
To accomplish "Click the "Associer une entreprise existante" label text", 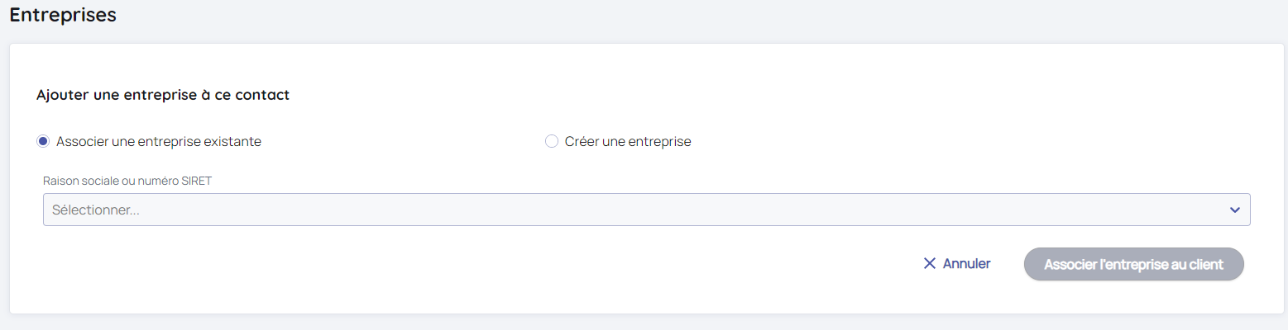I will tap(158, 141).
